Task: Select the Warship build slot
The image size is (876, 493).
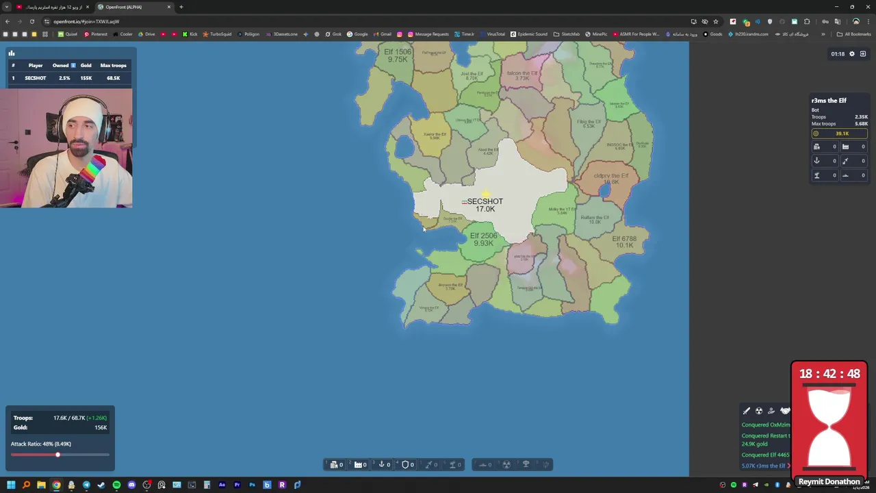Action: 485,465
